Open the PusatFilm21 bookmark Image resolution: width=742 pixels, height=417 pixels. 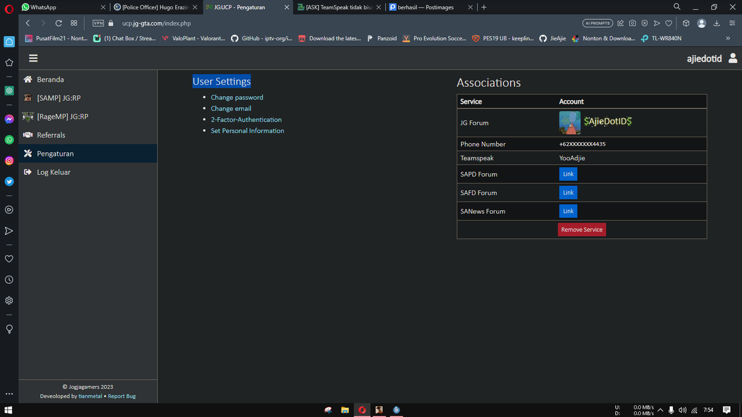pyautogui.click(x=56, y=38)
